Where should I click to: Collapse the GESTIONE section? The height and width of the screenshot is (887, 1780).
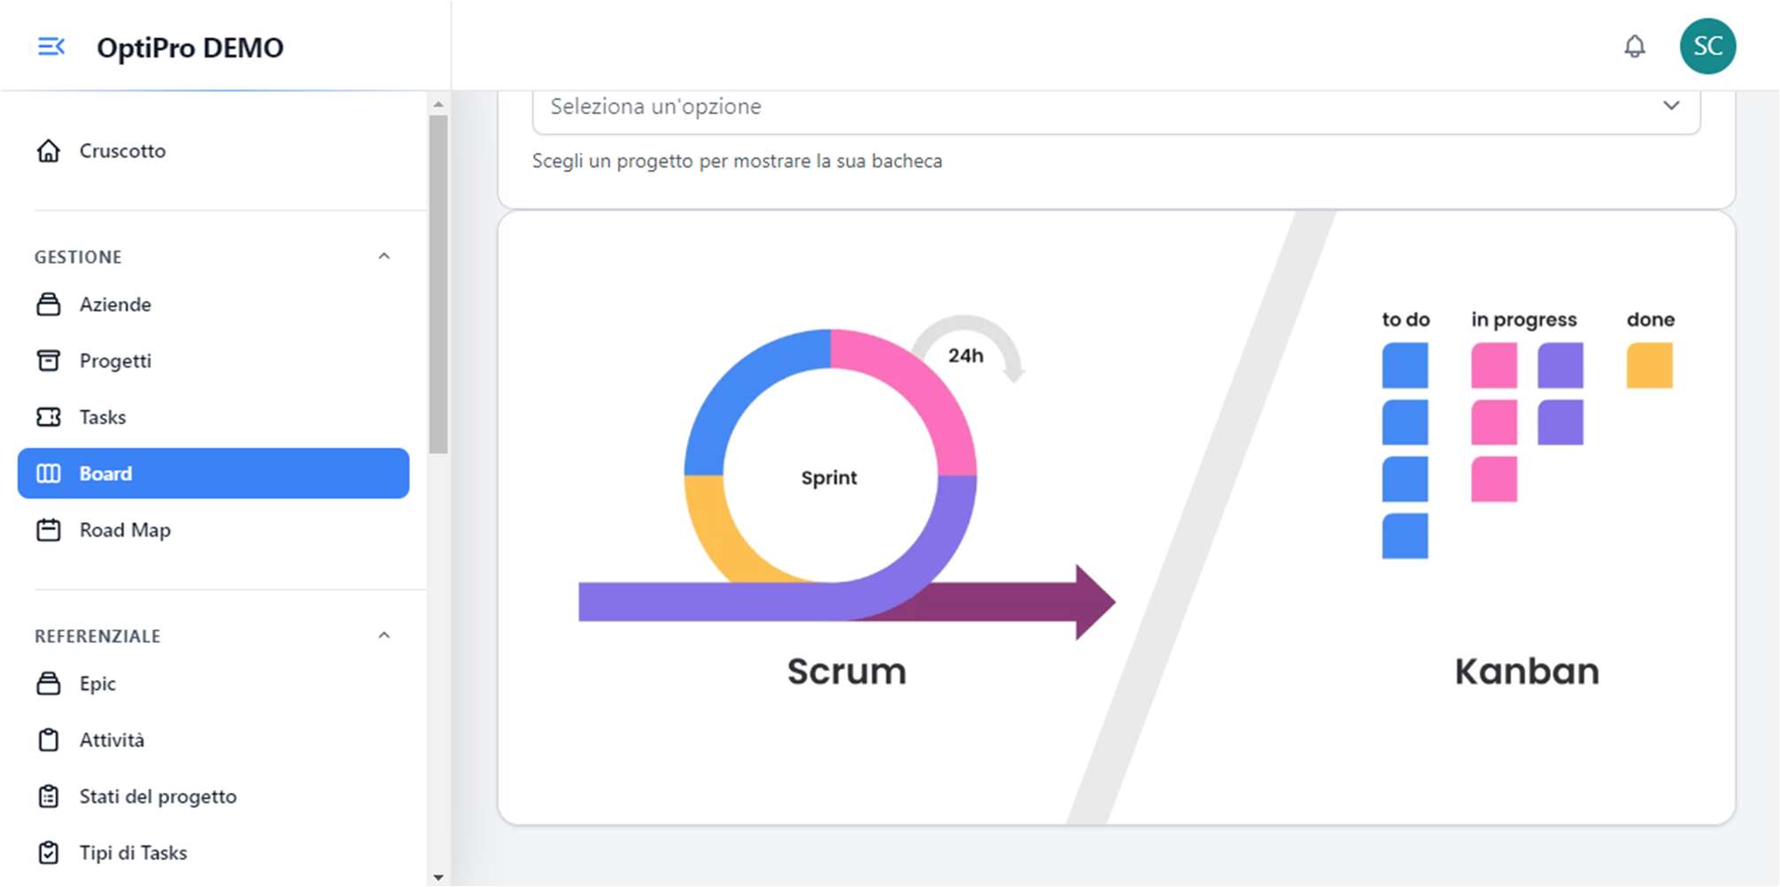(383, 257)
